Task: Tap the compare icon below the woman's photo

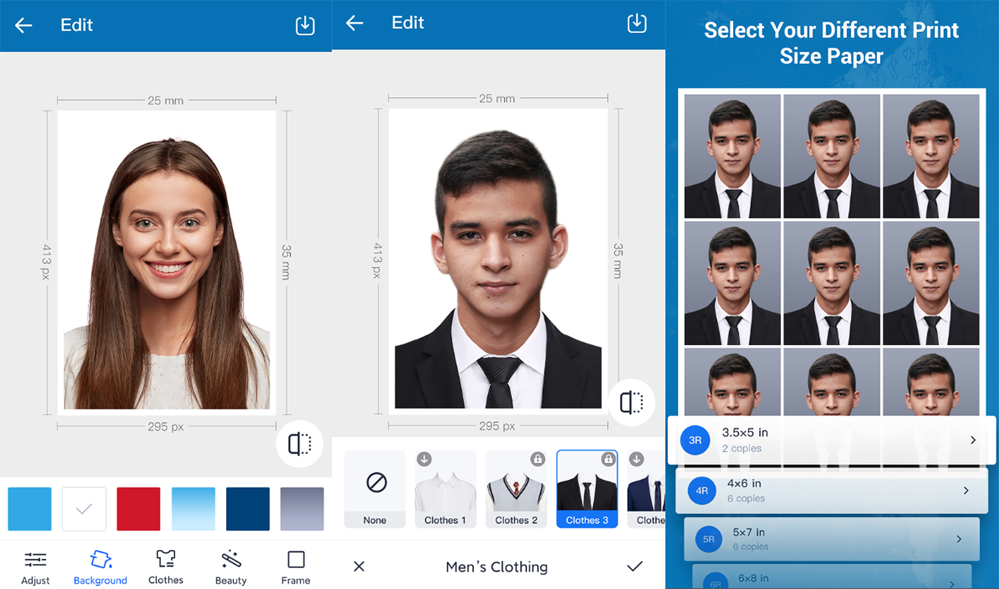Action: point(299,444)
